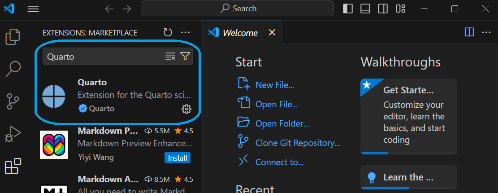
Task: Select the Markdown All in One title
Action: point(108,180)
